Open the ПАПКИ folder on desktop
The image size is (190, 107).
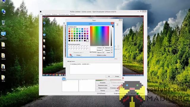click(3, 67)
